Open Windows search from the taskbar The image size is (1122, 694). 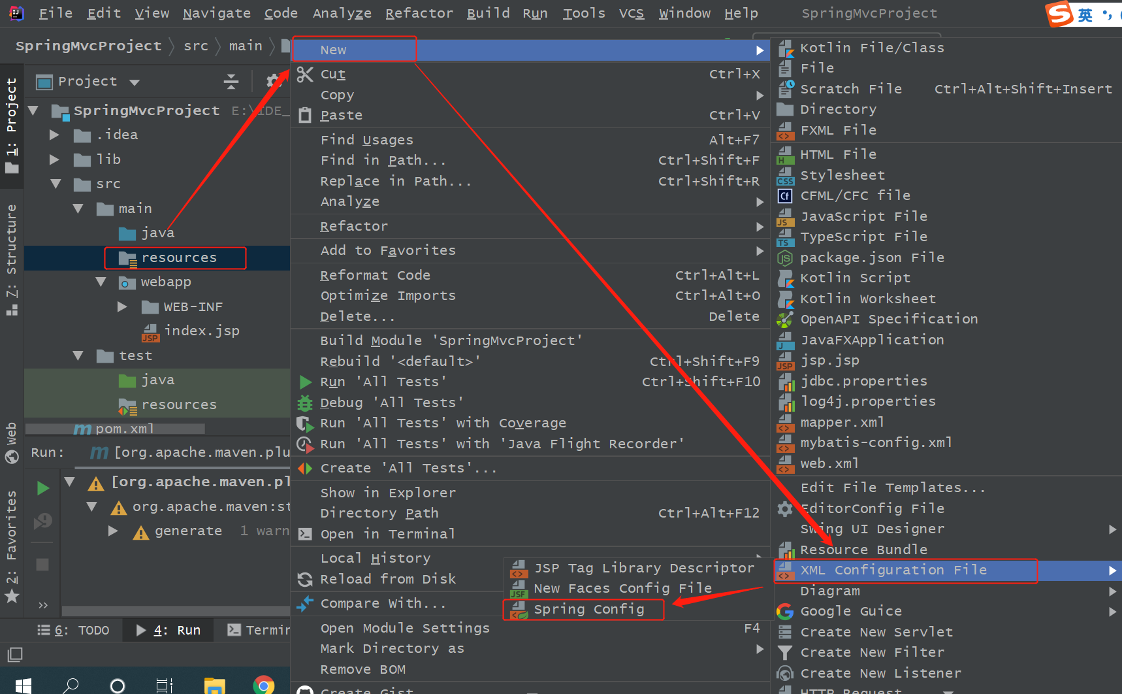(x=71, y=686)
